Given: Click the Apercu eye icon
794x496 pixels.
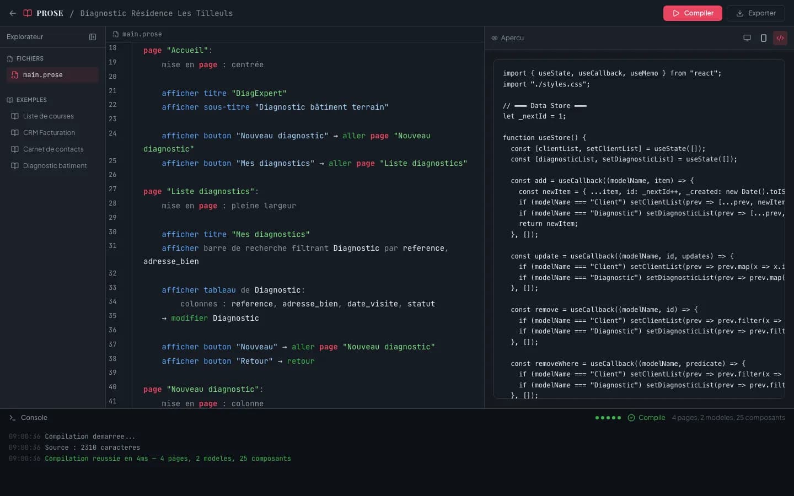Looking at the screenshot, I should coord(495,38).
